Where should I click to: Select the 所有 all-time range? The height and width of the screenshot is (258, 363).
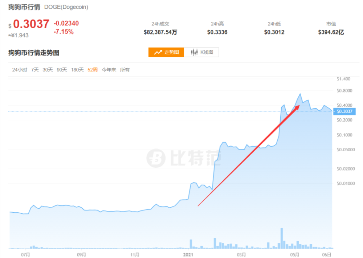click(x=125, y=70)
